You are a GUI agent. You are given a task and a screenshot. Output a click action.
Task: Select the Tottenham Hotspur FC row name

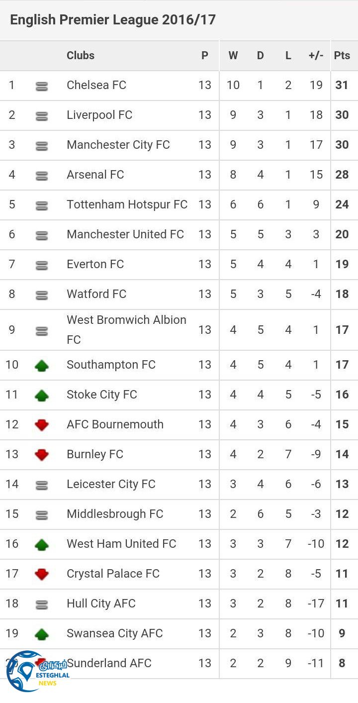[127, 204]
